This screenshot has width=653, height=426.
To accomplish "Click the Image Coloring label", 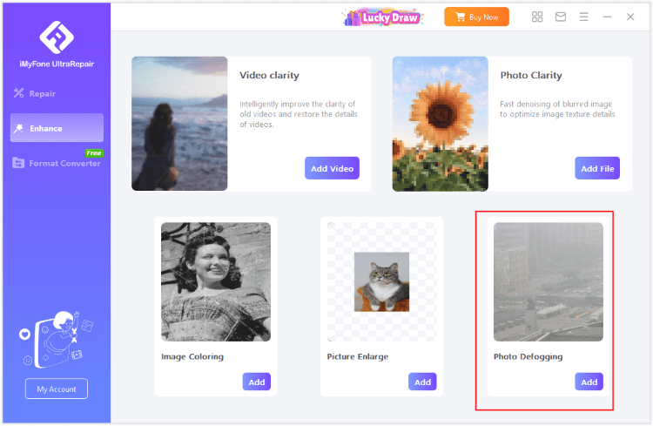I will coord(192,357).
